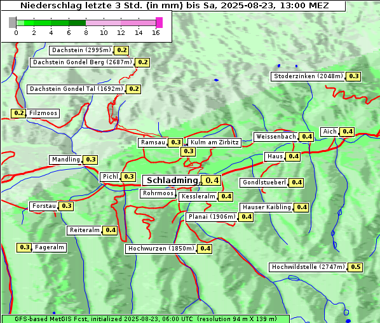Click the dark green 6-8 legend segment
This screenshot has width=380, height=323.
coord(77,23)
